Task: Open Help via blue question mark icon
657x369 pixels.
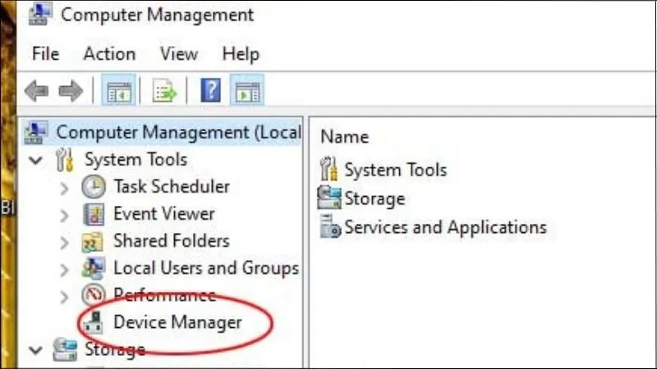Action: tap(211, 91)
